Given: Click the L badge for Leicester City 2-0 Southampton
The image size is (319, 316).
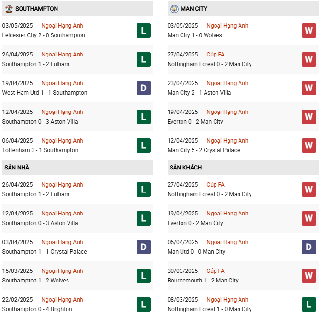Looking at the screenshot, I should (144, 31).
